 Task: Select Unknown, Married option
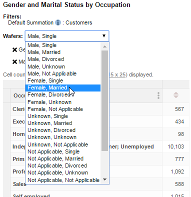click(63, 123)
